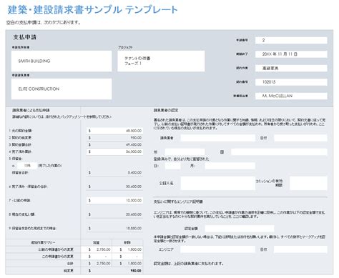Click the 日付 field beside the 請負業者 field
Viewport: 339px width, 278px height.
[x=300, y=138]
